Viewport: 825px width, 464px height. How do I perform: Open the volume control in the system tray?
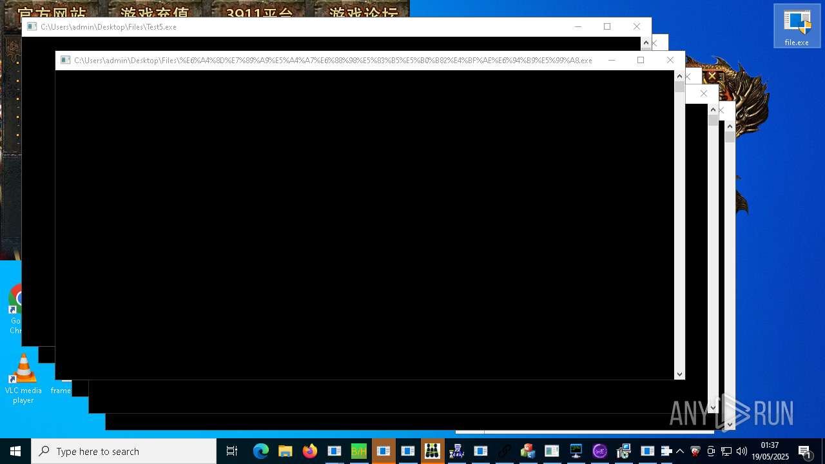742,451
